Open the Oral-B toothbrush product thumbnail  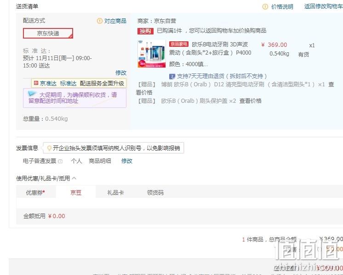[152, 54]
